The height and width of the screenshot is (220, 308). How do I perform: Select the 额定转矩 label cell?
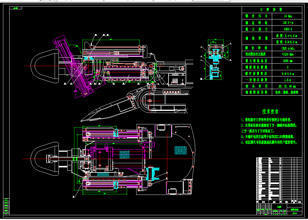[257, 23]
